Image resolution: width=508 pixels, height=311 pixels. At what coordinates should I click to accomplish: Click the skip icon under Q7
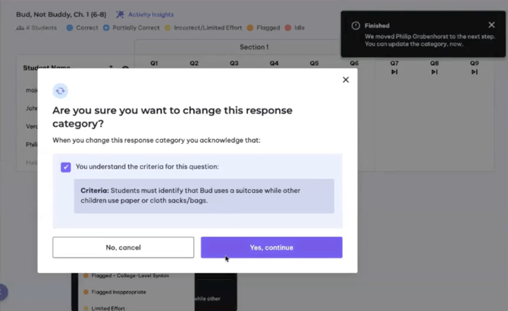click(394, 72)
